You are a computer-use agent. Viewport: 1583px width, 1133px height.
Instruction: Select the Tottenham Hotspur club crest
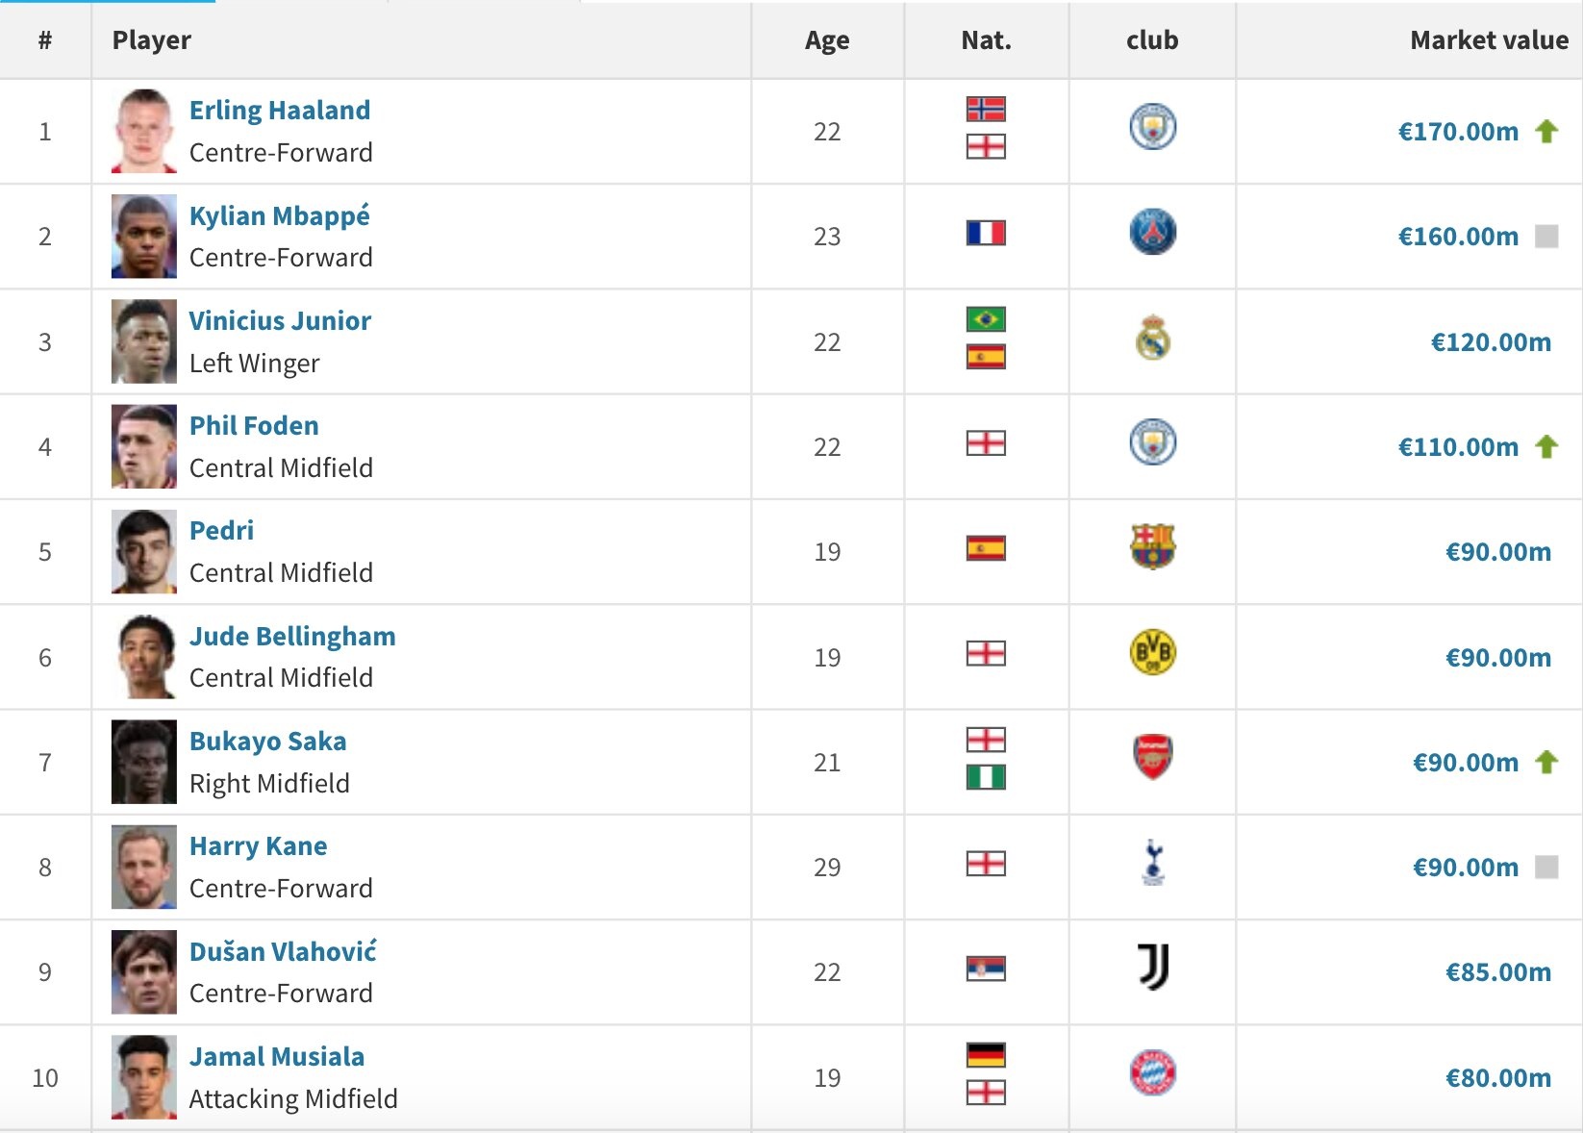1152,863
